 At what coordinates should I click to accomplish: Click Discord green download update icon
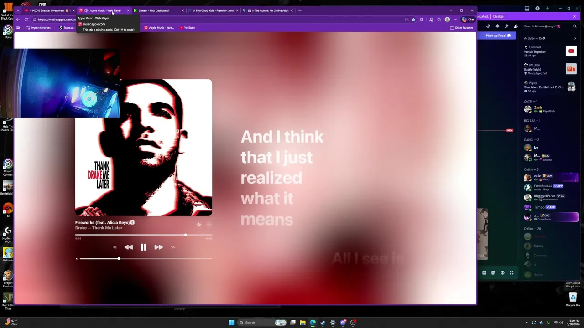[x=548, y=8]
